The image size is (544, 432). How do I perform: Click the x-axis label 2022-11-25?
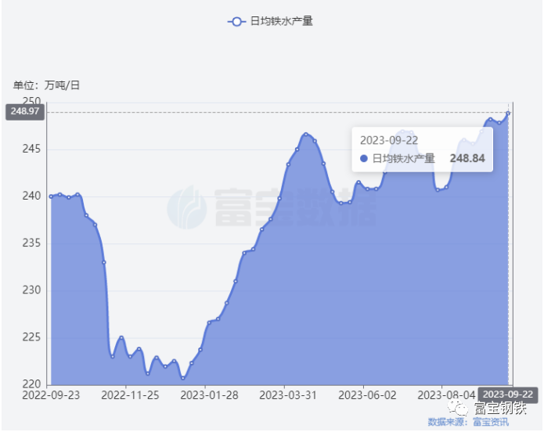click(x=130, y=395)
